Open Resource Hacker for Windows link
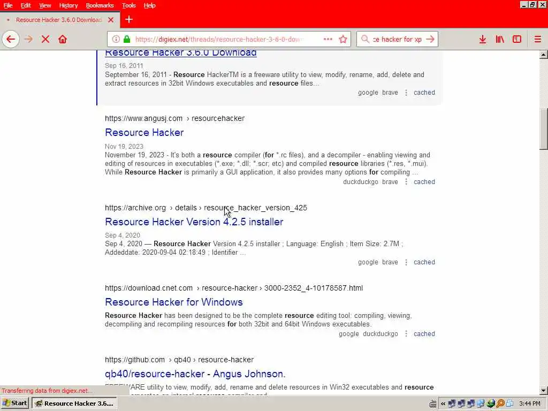The image size is (548, 411). click(x=174, y=302)
